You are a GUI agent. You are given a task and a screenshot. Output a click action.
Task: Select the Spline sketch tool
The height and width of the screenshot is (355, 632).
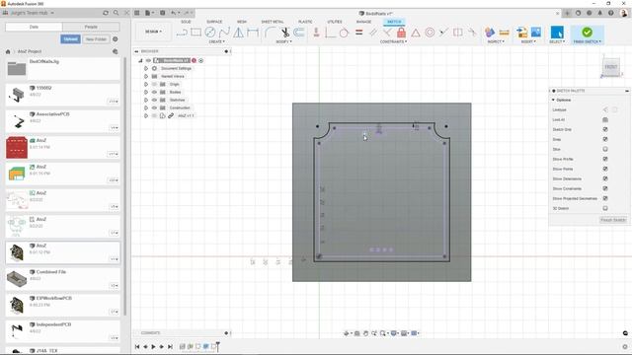pos(224,33)
